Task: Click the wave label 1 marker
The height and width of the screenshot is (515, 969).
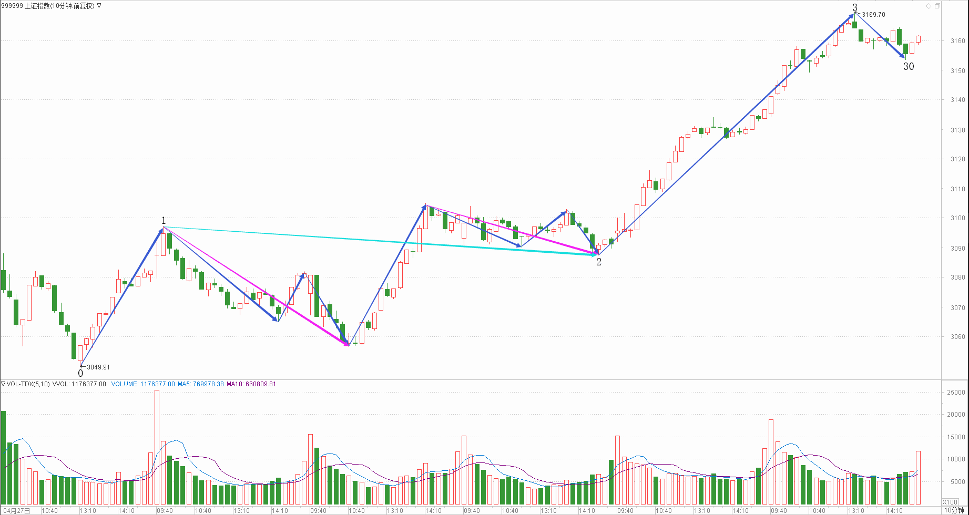Action: coord(164,221)
